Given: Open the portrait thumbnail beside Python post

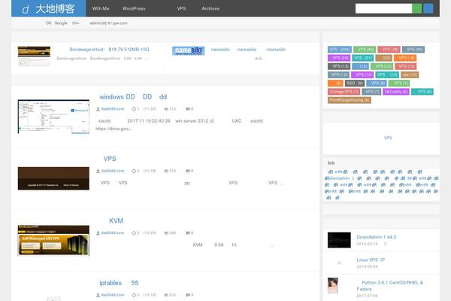Looking at the screenshot, I should [333, 285].
